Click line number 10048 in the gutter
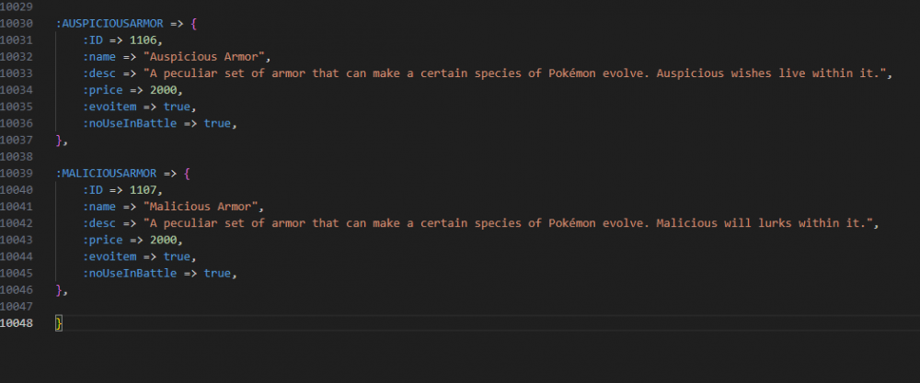920x383 pixels. click(17, 323)
